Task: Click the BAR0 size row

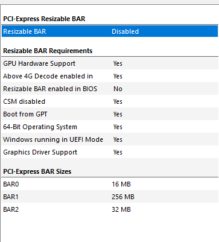Action: coord(110,184)
